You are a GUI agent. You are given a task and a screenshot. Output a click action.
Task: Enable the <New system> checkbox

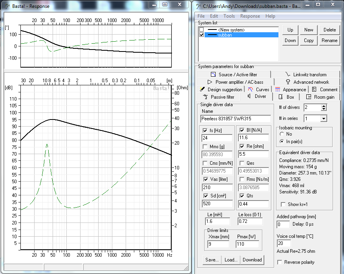tap(201, 29)
